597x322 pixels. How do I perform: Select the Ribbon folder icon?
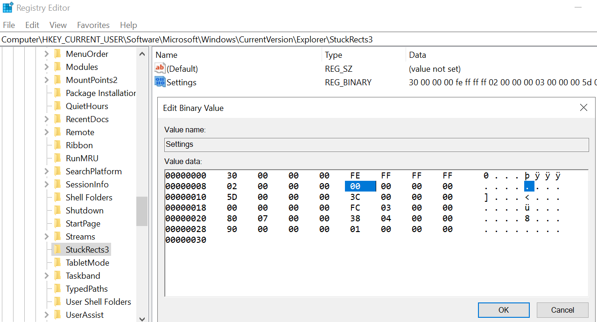(58, 145)
